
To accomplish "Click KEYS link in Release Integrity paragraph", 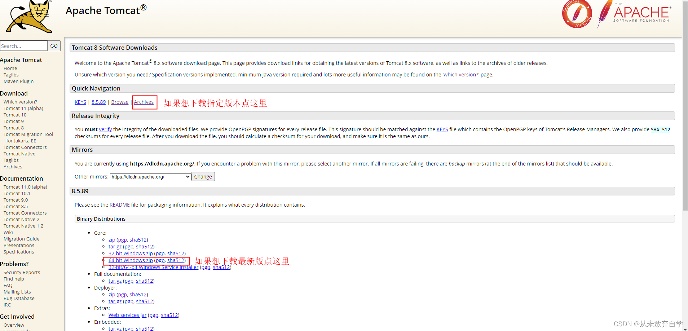I will [442, 129].
